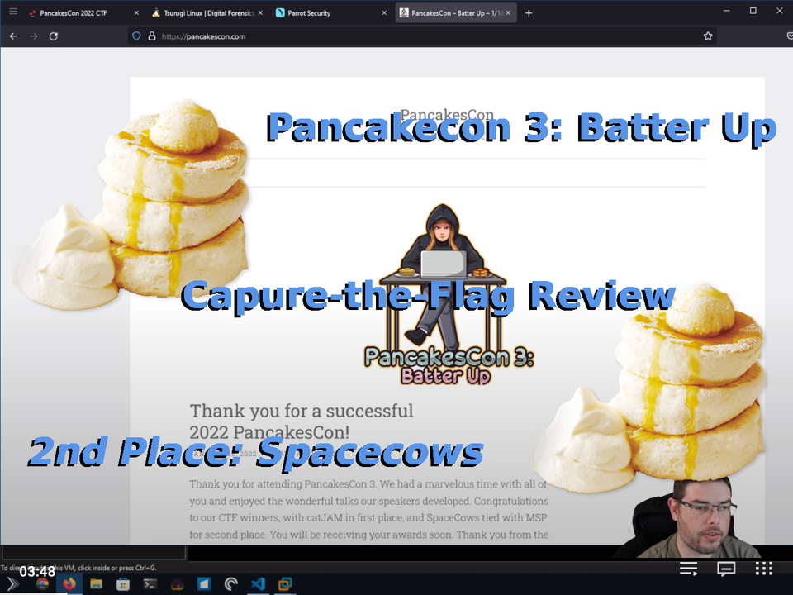Launch the terminal from the taskbar
793x595 pixels.
pos(149,584)
